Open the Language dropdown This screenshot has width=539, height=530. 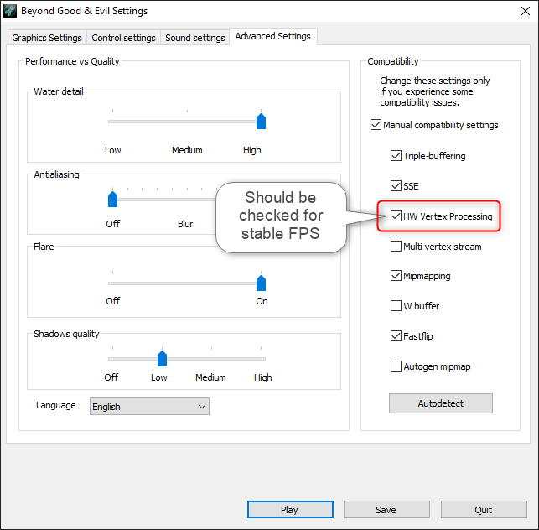click(x=149, y=407)
